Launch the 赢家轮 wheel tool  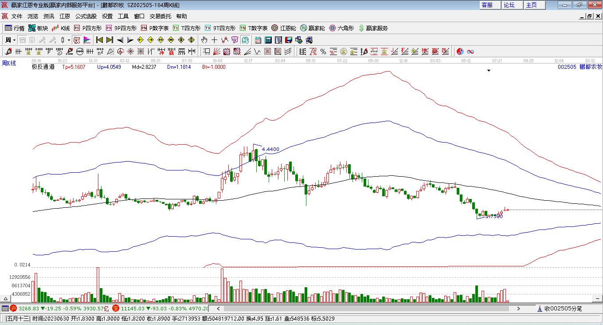pyautogui.click(x=313, y=28)
